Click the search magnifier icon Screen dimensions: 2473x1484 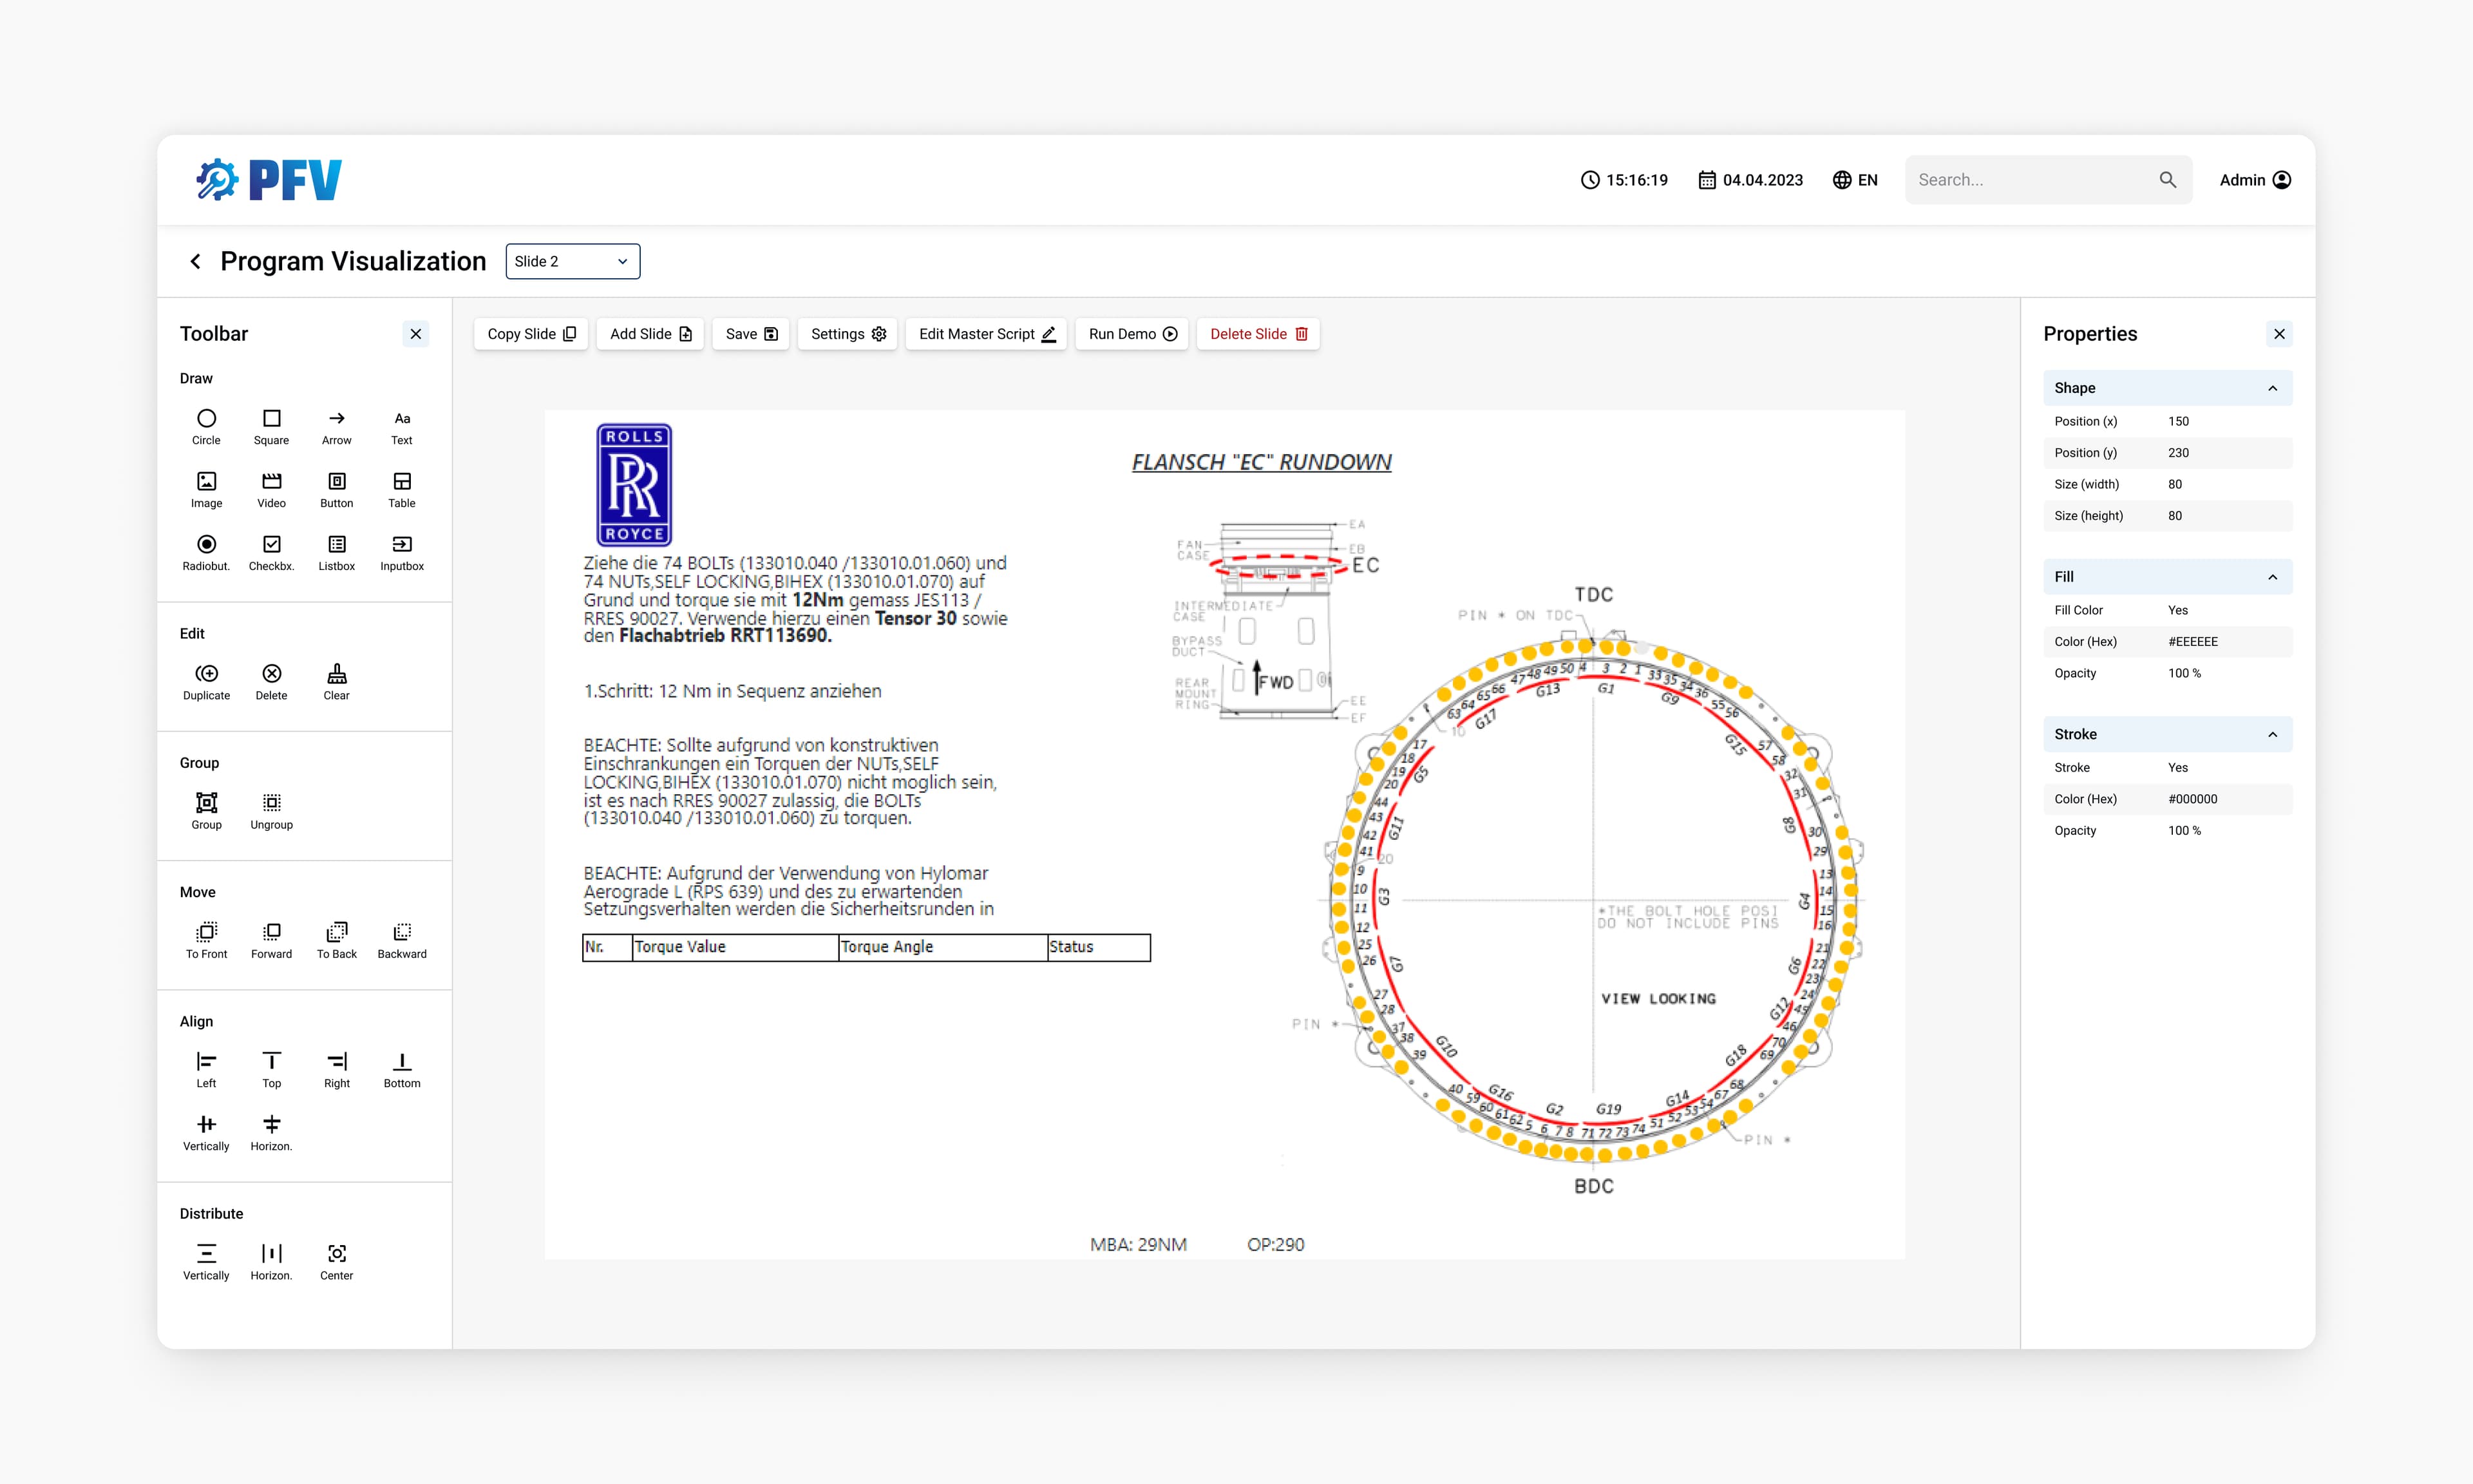click(2167, 180)
